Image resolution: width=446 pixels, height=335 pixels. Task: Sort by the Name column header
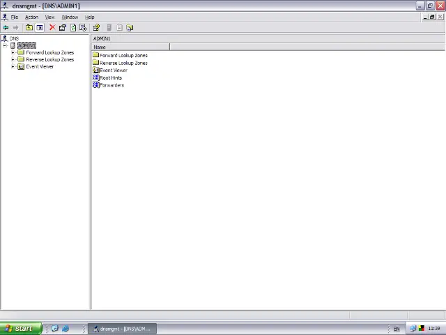pyautogui.click(x=130, y=47)
